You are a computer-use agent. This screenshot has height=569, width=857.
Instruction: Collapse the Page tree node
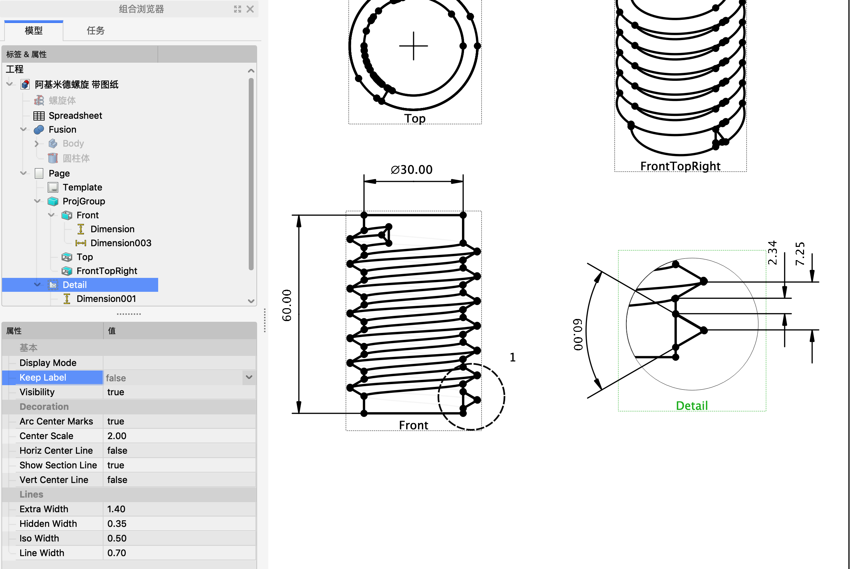[24, 173]
